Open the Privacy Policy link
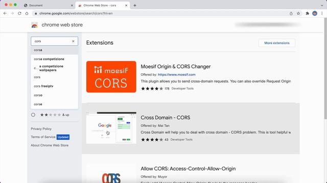This screenshot has height=183, width=327. tap(41, 129)
